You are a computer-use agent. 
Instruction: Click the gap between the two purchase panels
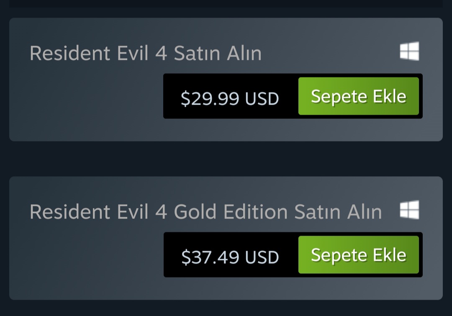point(226,159)
